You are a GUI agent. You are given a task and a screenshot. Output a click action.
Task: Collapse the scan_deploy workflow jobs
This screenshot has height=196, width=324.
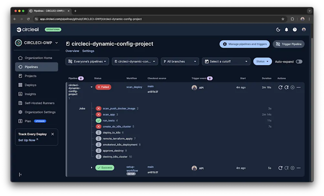(x=91, y=87)
